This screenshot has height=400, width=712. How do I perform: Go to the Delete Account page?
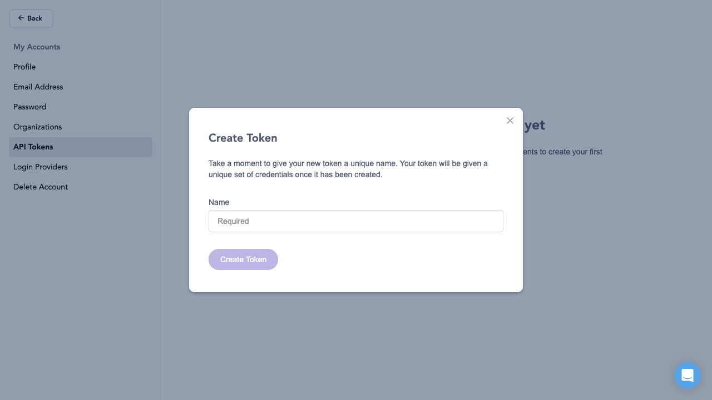tap(41, 187)
